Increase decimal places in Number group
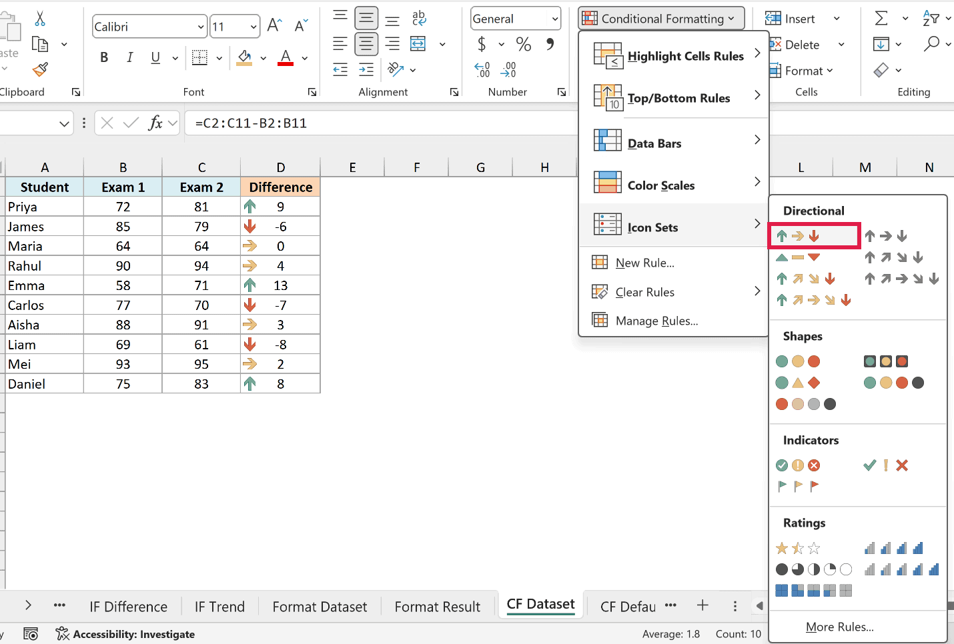954x644 pixels. [482, 69]
